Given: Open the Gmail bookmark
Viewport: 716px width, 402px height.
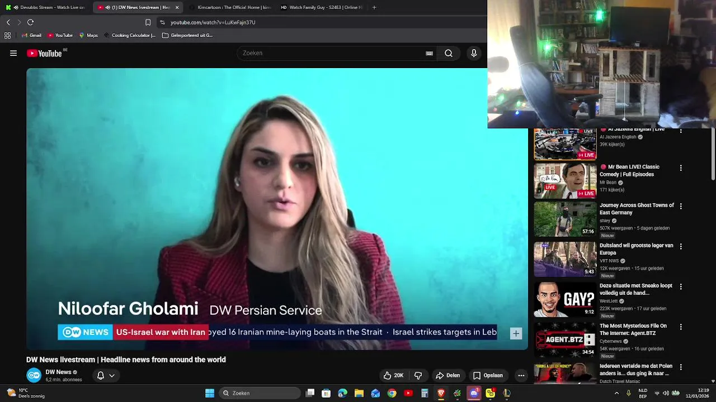Looking at the screenshot, I should tap(31, 35).
